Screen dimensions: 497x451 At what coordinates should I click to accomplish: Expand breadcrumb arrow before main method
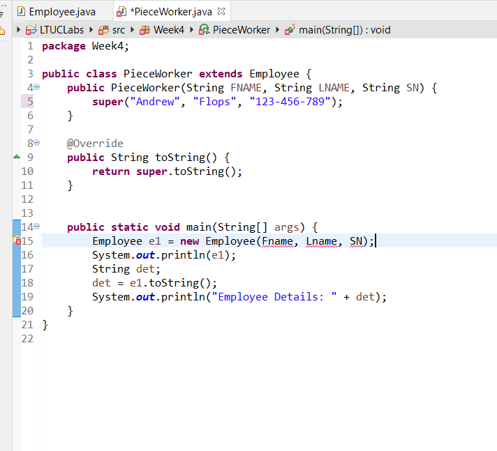(278, 30)
